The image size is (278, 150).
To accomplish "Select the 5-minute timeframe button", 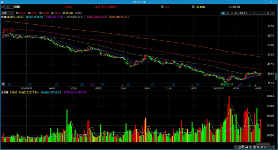I will (x=259, y=13).
